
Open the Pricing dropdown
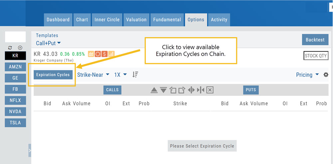click(x=307, y=75)
